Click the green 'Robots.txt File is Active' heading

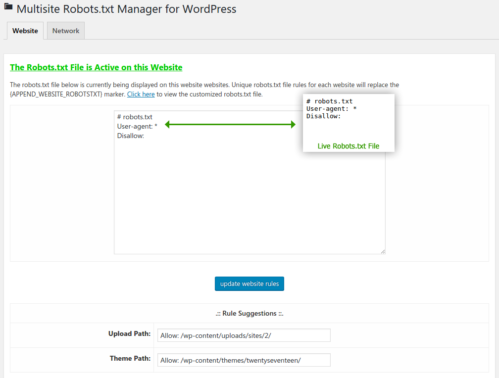pyautogui.click(x=96, y=67)
